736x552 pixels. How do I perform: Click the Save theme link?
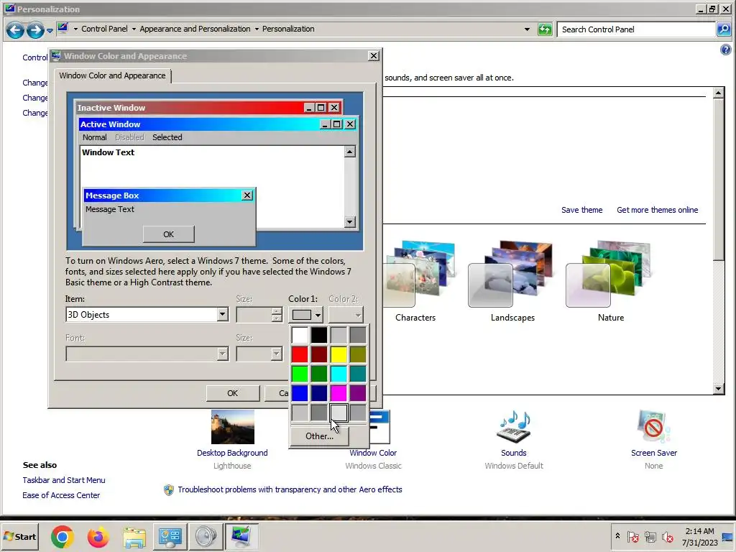[x=582, y=211]
